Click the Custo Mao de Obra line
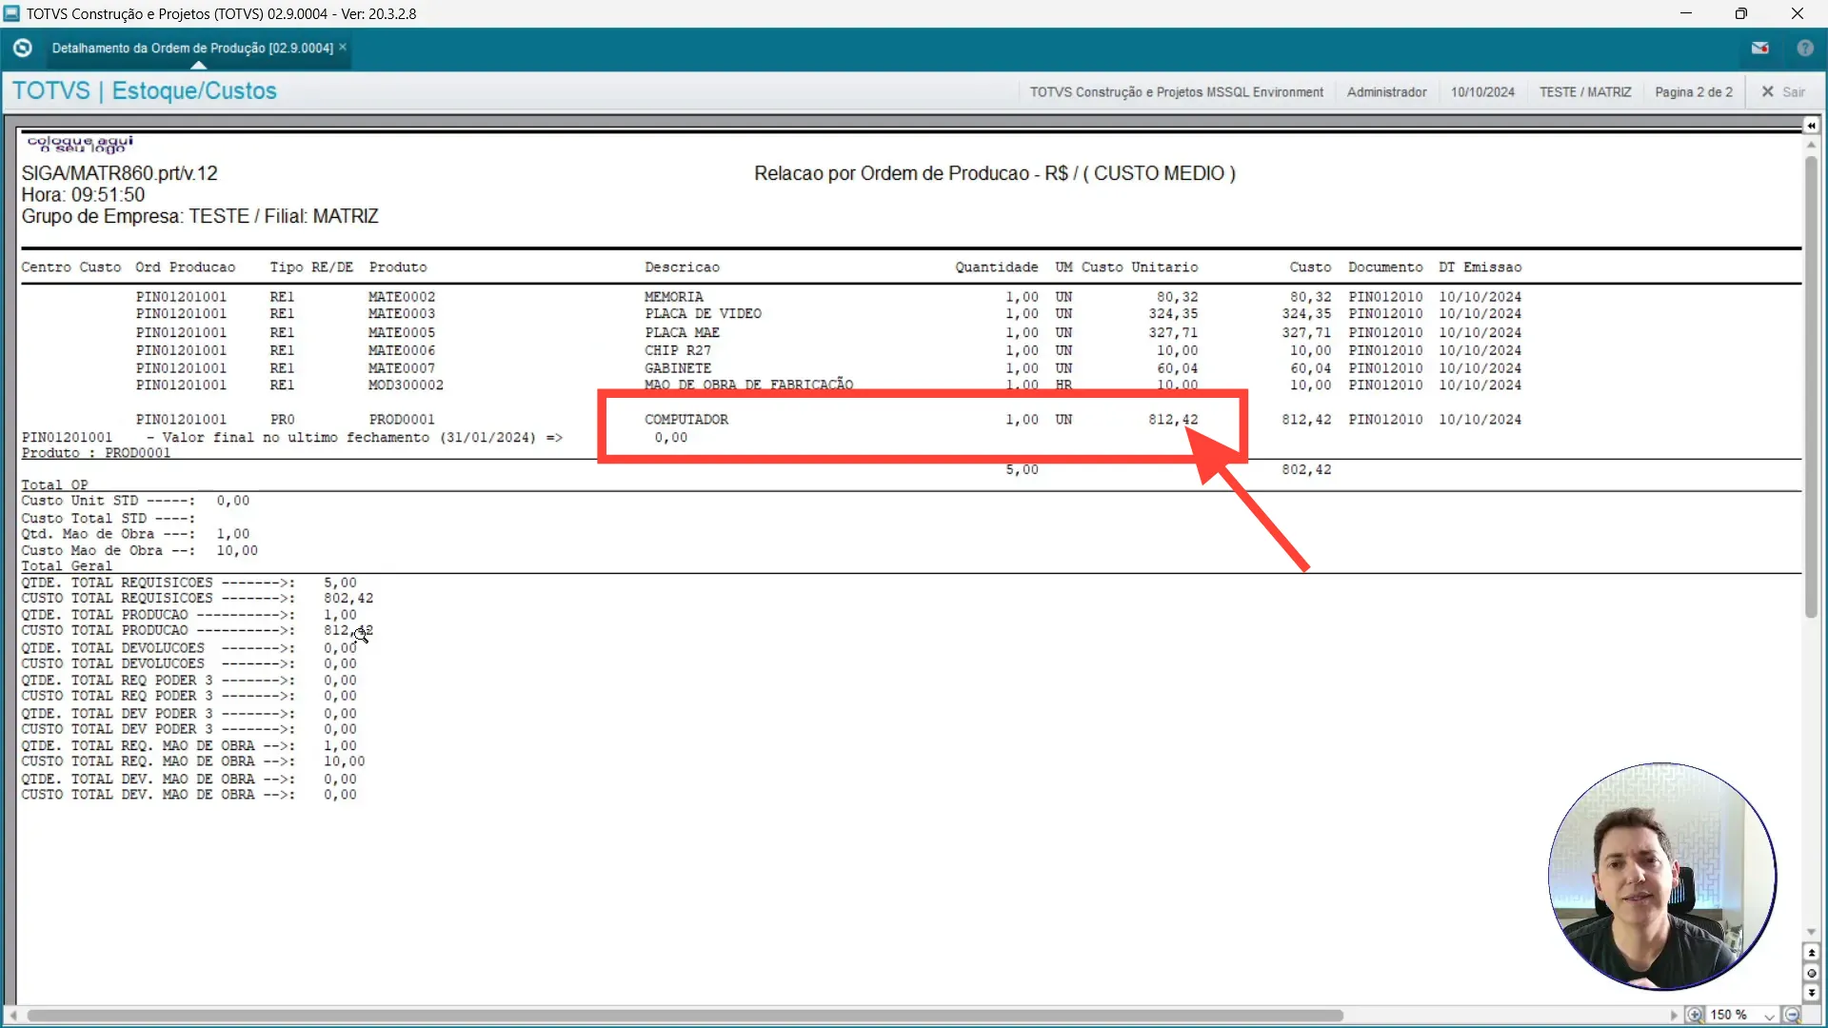Screen dimensions: 1828x1028 pos(139,551)
